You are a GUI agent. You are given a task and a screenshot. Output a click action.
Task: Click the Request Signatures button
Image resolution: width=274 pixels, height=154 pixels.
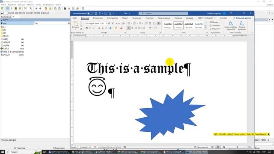pyautogui.click(x=242, y=26)
